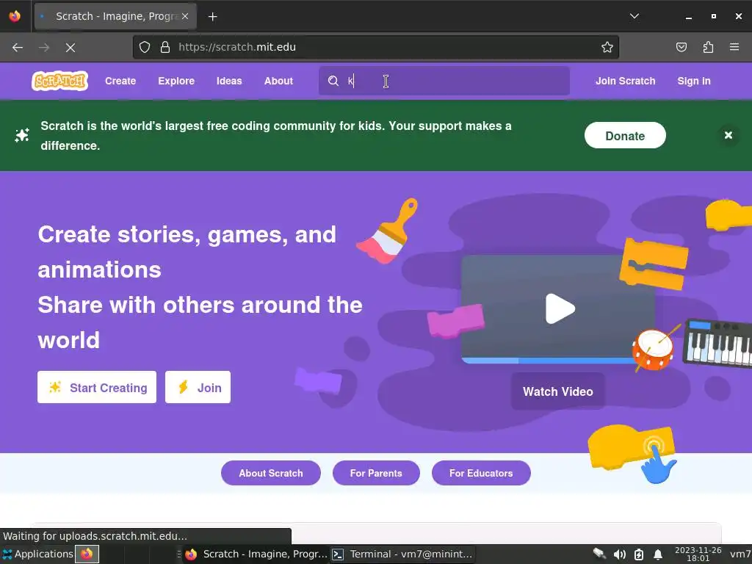The image size is (752, 564).
Task: Click the sparkle icon in donation banner
Action: pyautogui.click(x=22, y=135)
